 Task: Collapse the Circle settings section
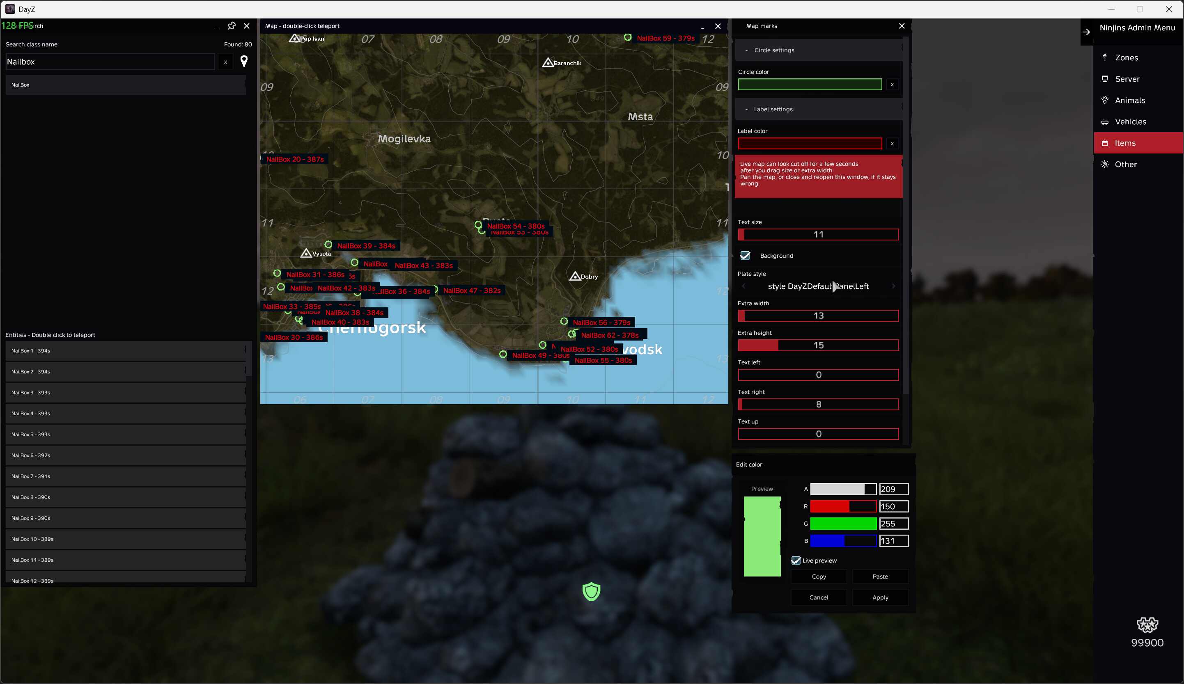click(819, 50)
